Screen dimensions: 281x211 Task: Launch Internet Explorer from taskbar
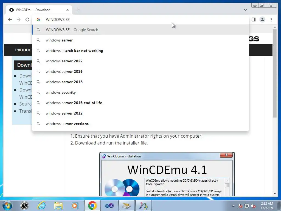click(x=42, y=206)
